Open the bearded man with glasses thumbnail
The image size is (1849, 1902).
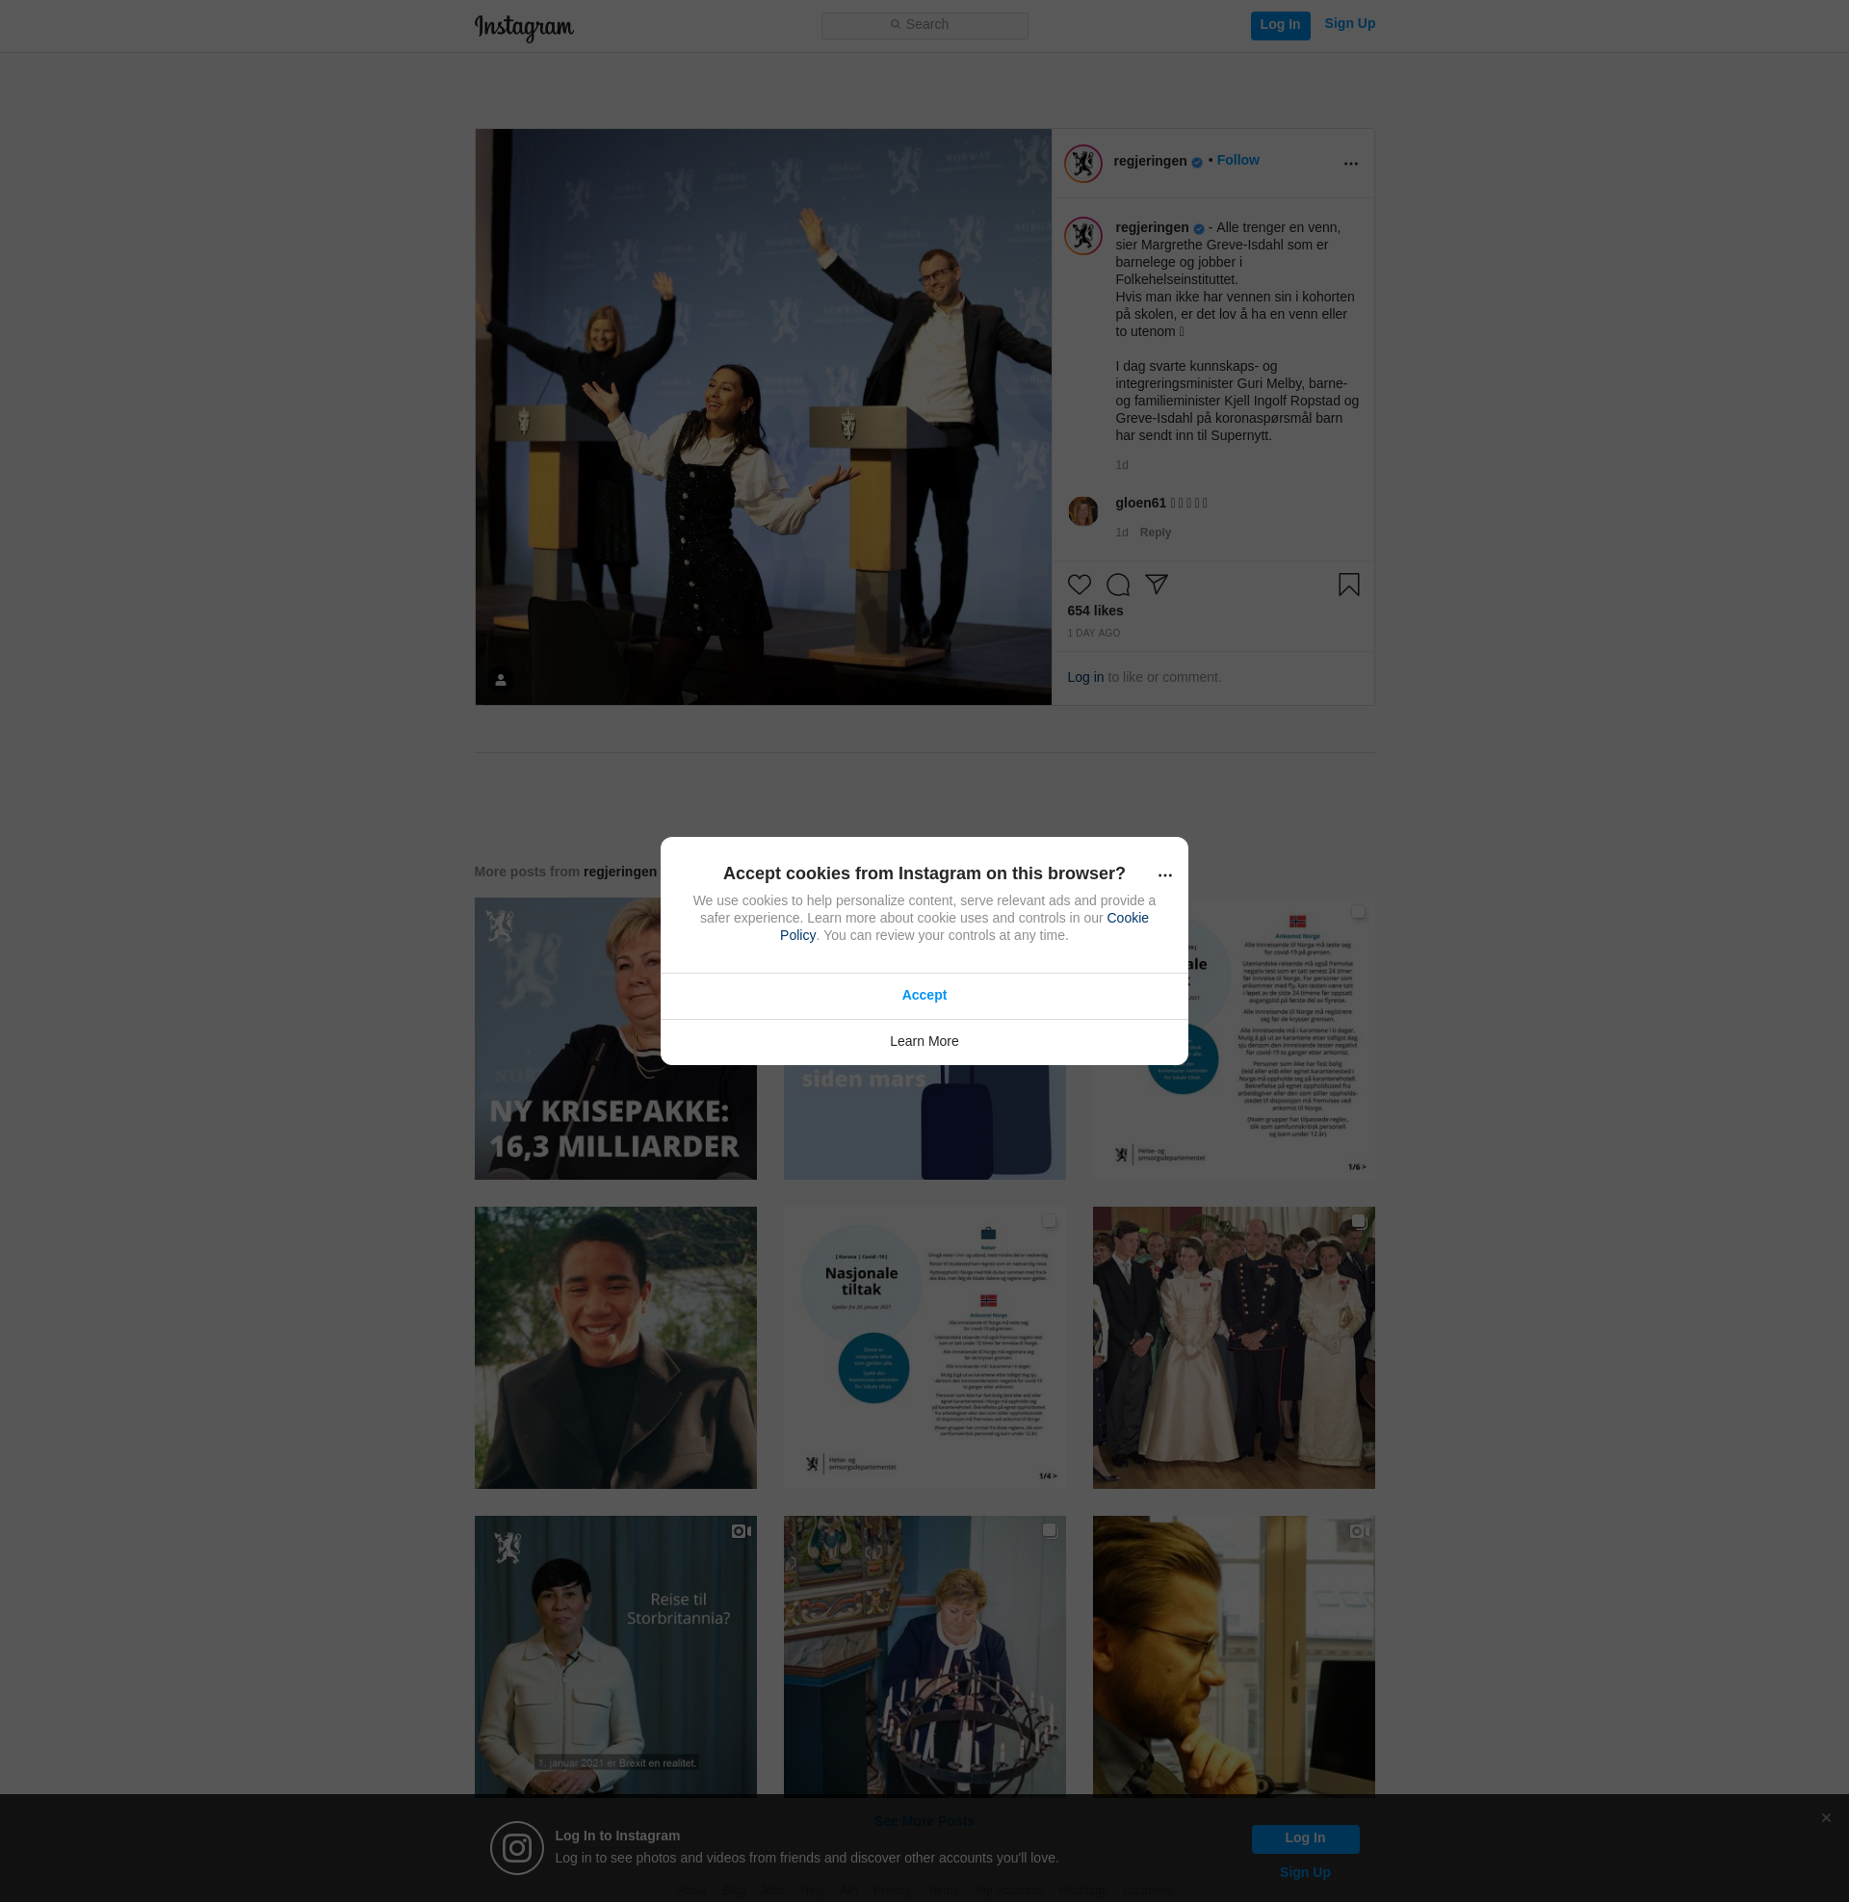(1234, 1656)
